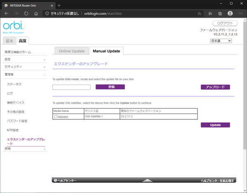
Task: Open the パスワード設定 page
Action: click(x=17, y=121)
